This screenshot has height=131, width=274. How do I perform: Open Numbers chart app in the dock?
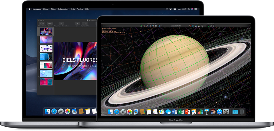tap(200, 112)
